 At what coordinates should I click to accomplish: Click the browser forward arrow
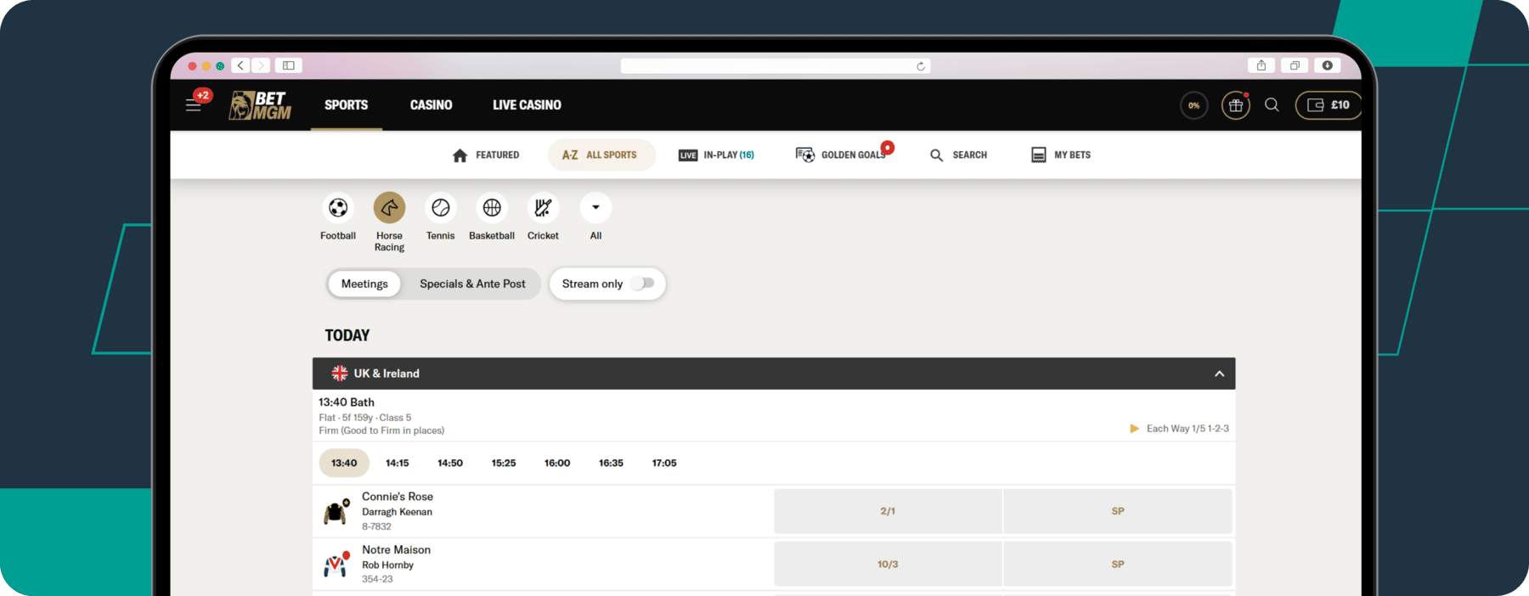pos(261,65)
